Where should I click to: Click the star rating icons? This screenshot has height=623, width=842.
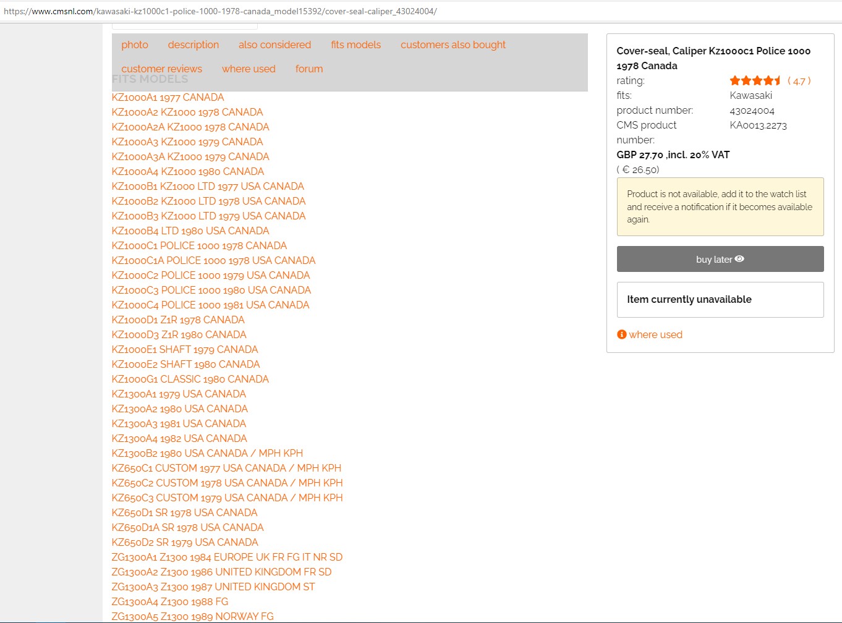755,81
